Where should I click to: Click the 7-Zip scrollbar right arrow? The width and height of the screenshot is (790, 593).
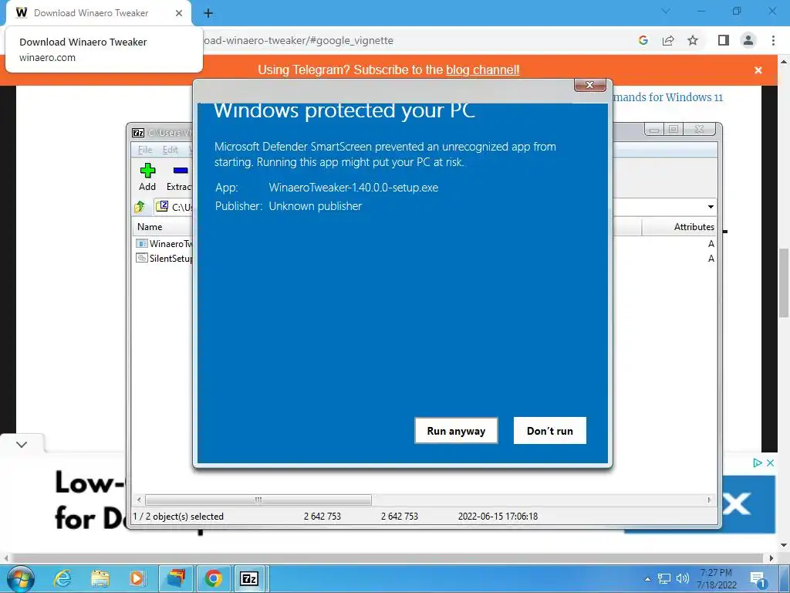pyautogui.click(x=710, y=500)
